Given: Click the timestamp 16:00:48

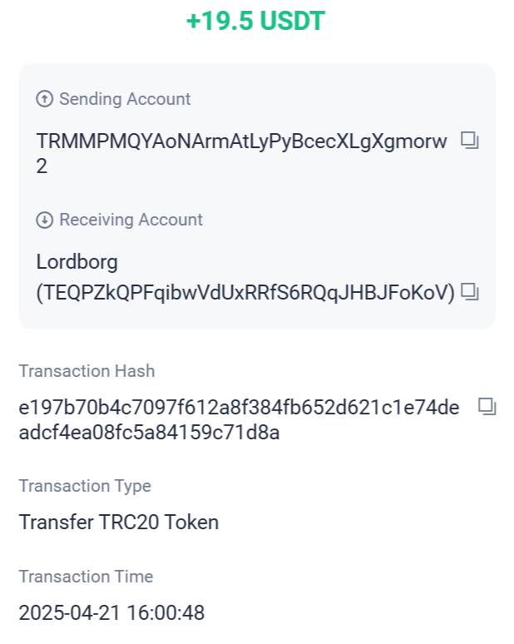Looking at the screenshot, I should click(x=166, y=612).
